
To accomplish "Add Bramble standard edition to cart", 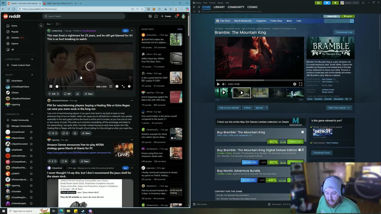I will click(x=295, y=142).
